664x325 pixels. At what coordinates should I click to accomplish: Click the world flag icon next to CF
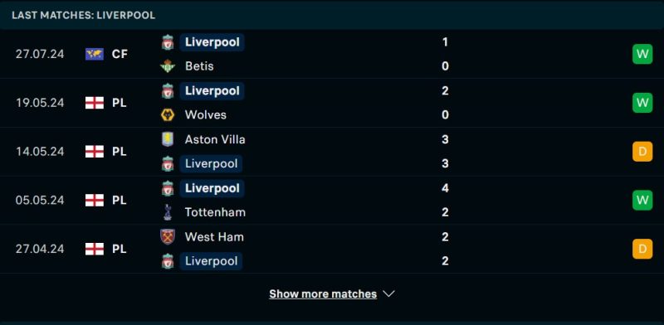tap(95, 54)
